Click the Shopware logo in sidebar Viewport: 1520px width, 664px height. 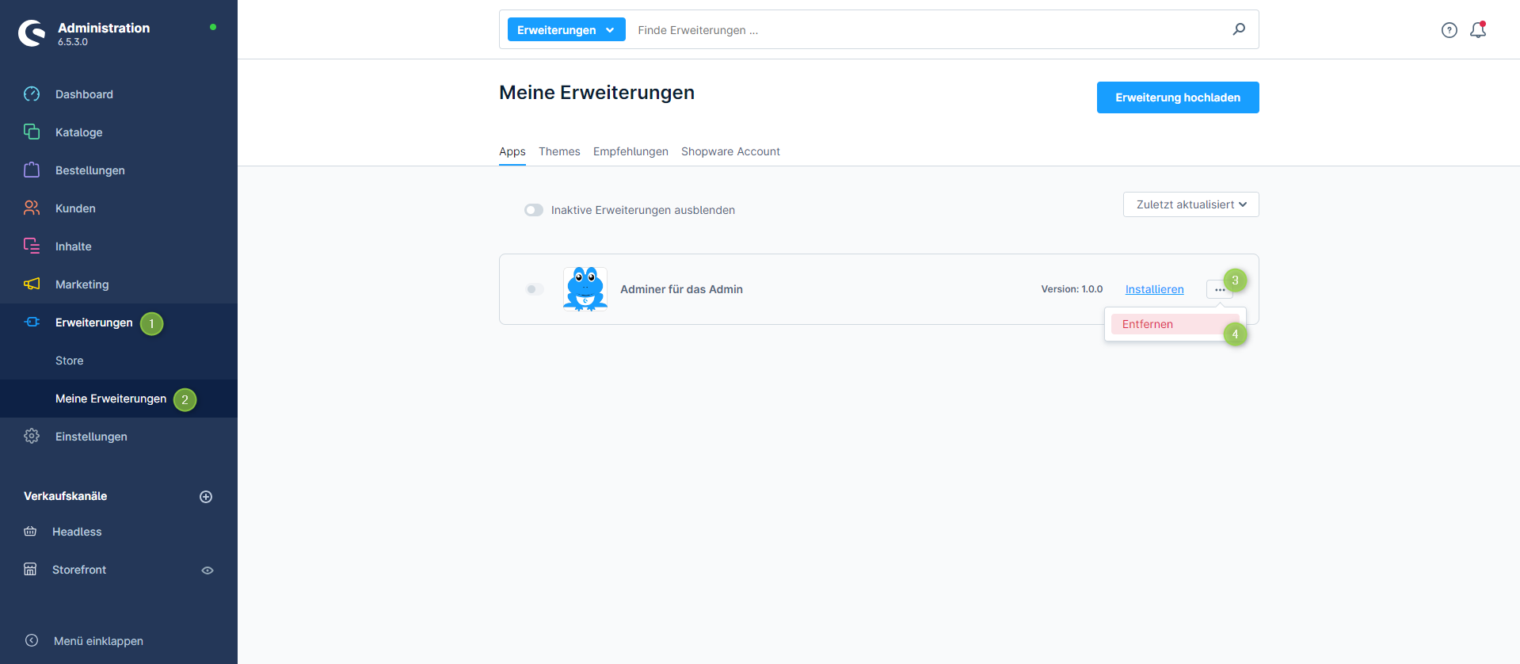click(32, 33)
